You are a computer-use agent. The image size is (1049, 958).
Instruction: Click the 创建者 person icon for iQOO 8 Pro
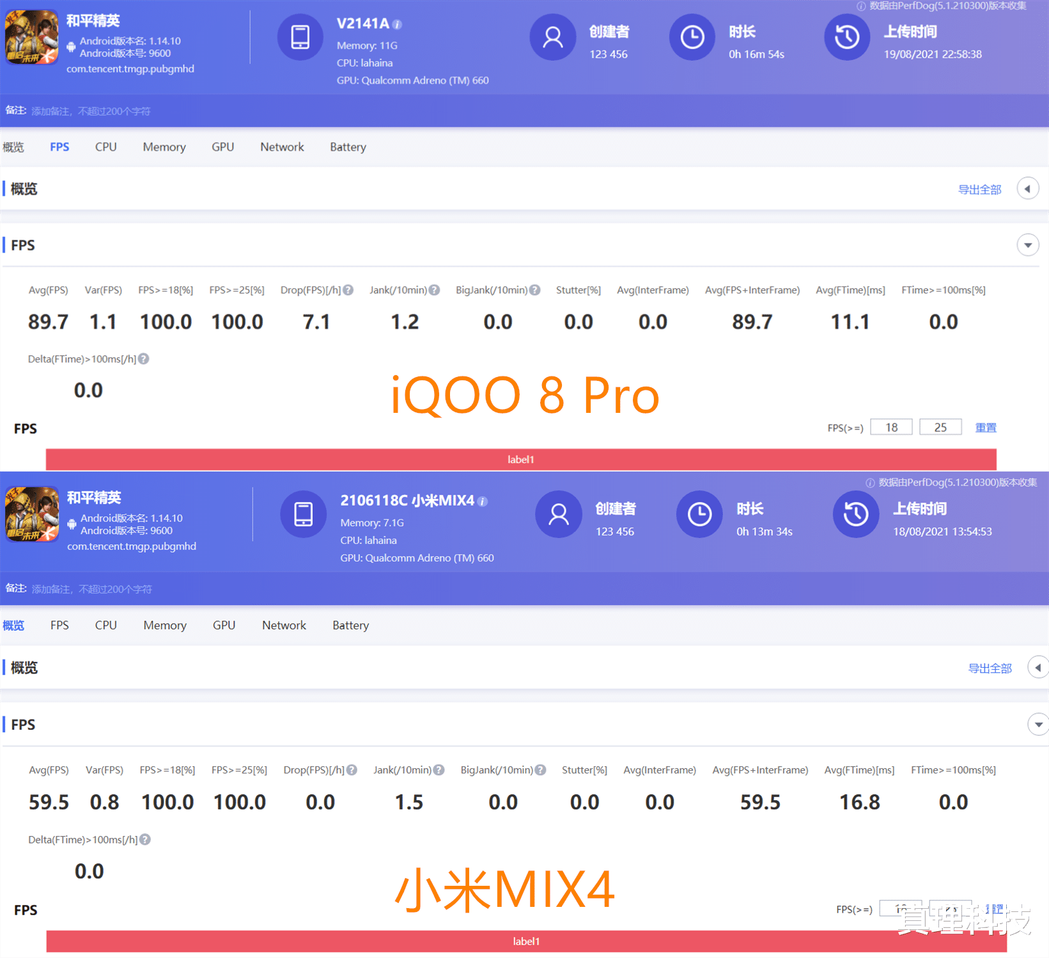tap(552, 37)
